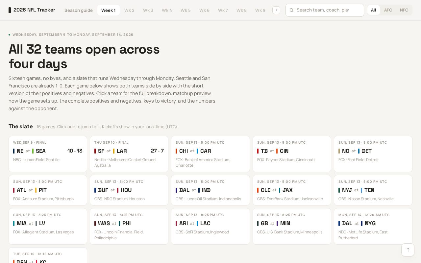Click 'FOX · Allegiant Stadium, Las Vegas' venue text

[43, 232]
